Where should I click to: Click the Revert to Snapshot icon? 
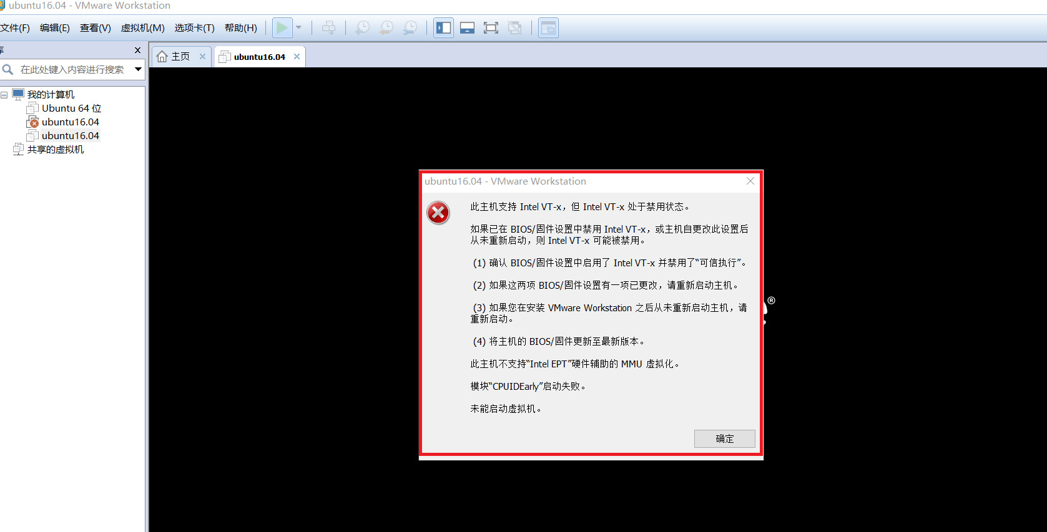click(386, 27)
